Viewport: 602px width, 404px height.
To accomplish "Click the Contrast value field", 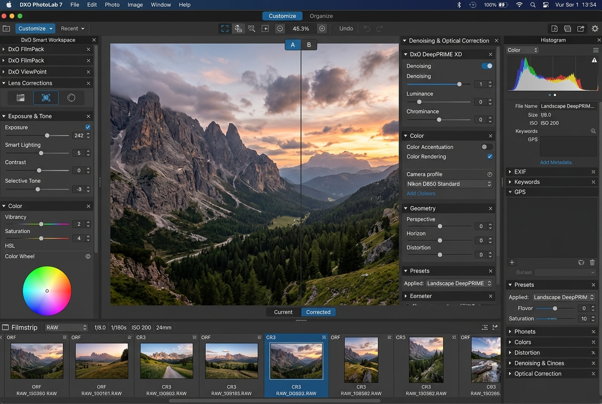I will coord(79,171).
